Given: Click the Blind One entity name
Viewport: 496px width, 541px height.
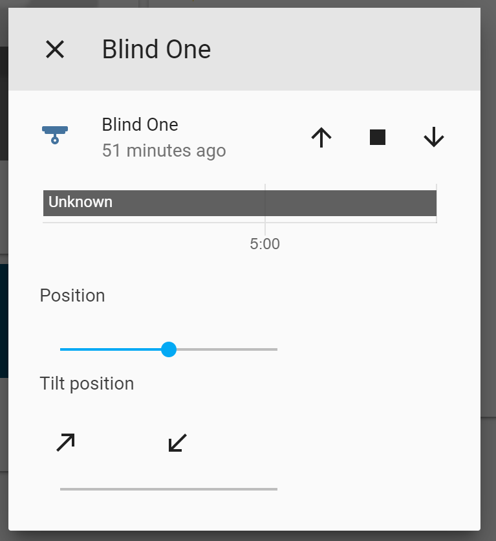Looking at the screenshot, I should (140, 124).
